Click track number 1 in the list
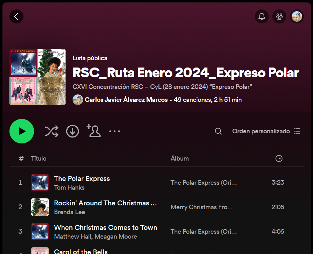 [20, 183]
